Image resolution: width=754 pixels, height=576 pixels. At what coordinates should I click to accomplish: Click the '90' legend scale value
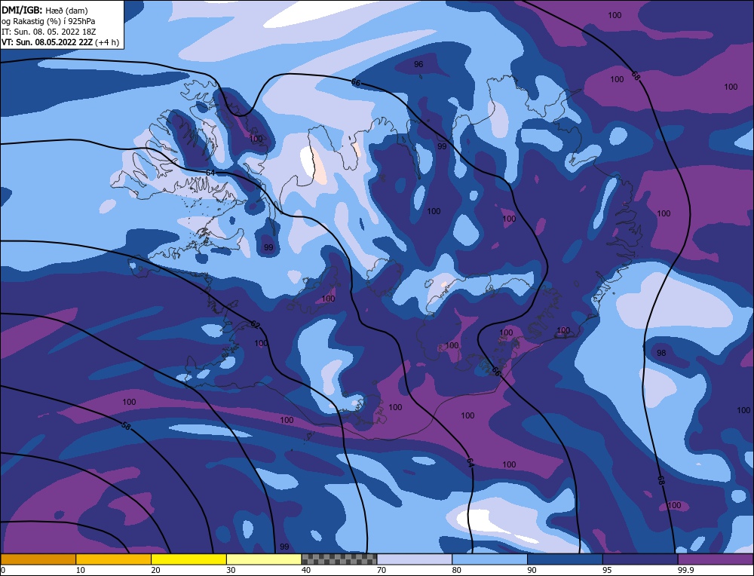pos(532,570)
